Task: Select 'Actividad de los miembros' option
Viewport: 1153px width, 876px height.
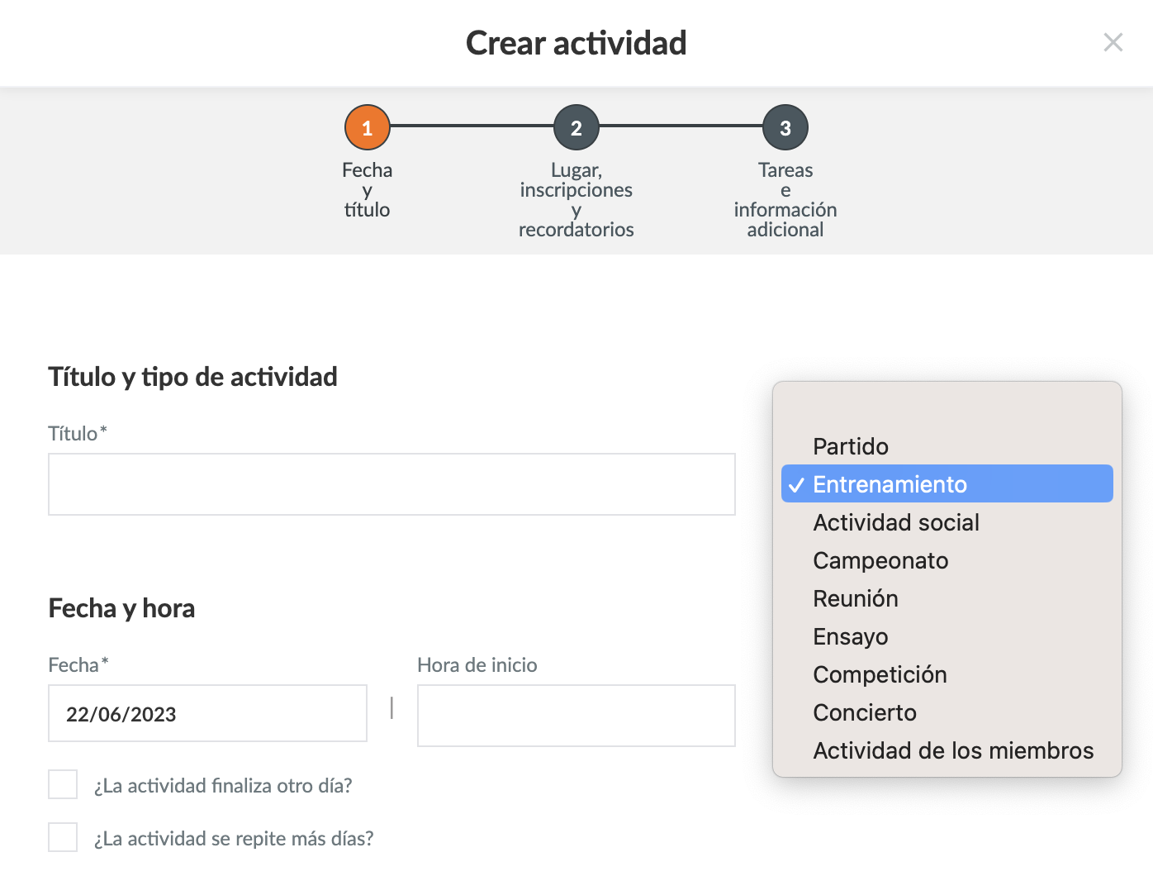Action: [953, 750]
